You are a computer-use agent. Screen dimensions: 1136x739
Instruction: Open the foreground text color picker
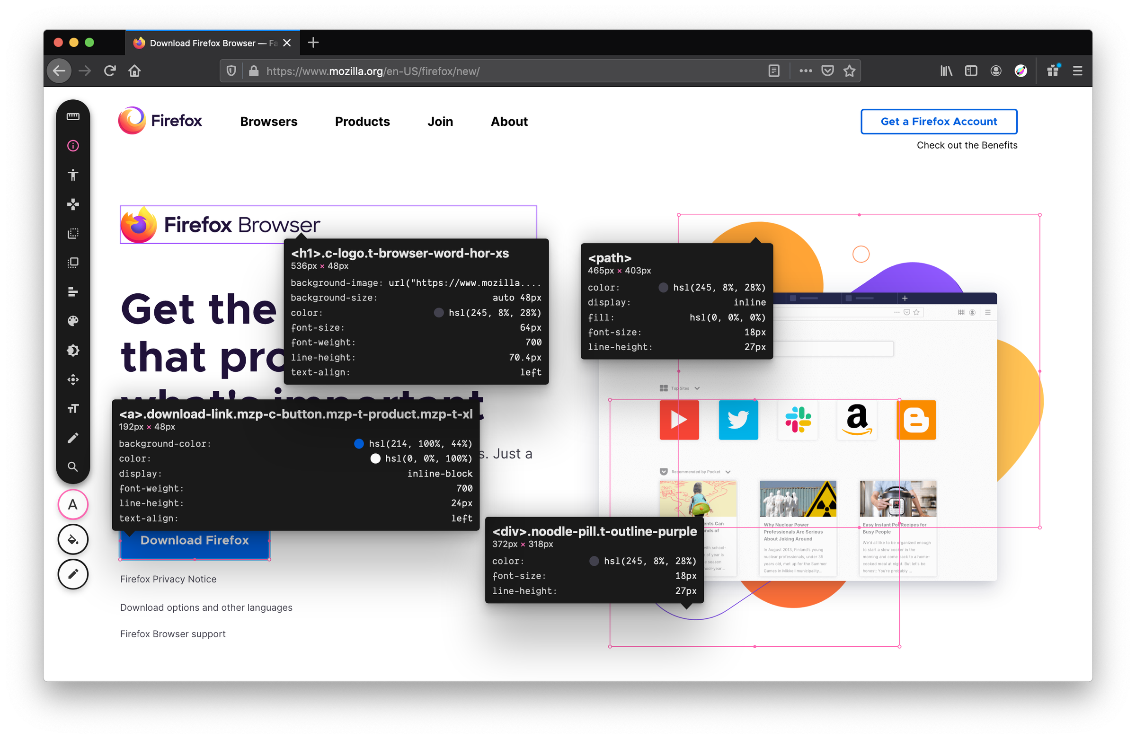[x=73, y=504]
